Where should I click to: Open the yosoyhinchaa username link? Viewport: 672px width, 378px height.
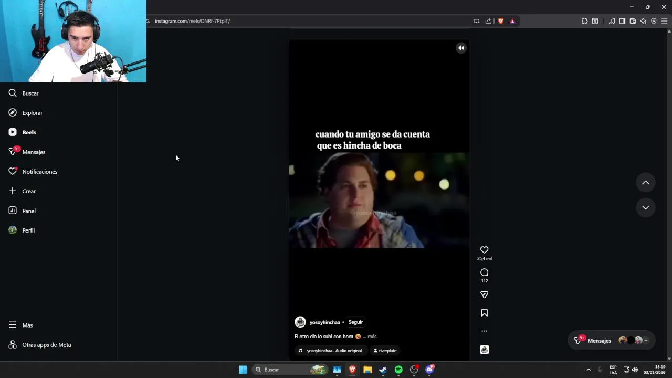coord(324,322)
